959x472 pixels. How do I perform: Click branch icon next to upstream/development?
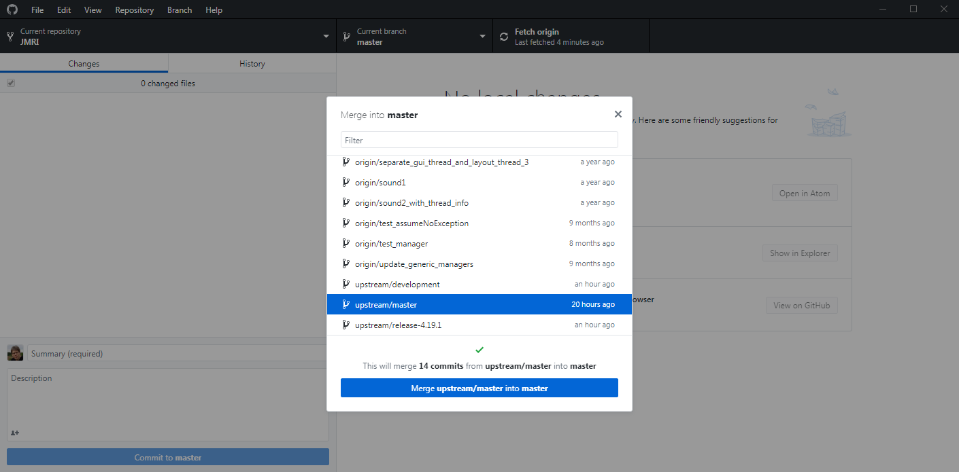(x=346, y=285)
